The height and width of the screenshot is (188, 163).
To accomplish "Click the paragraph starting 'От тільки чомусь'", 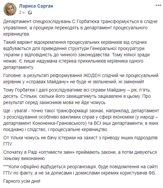I will coord(80,141).
